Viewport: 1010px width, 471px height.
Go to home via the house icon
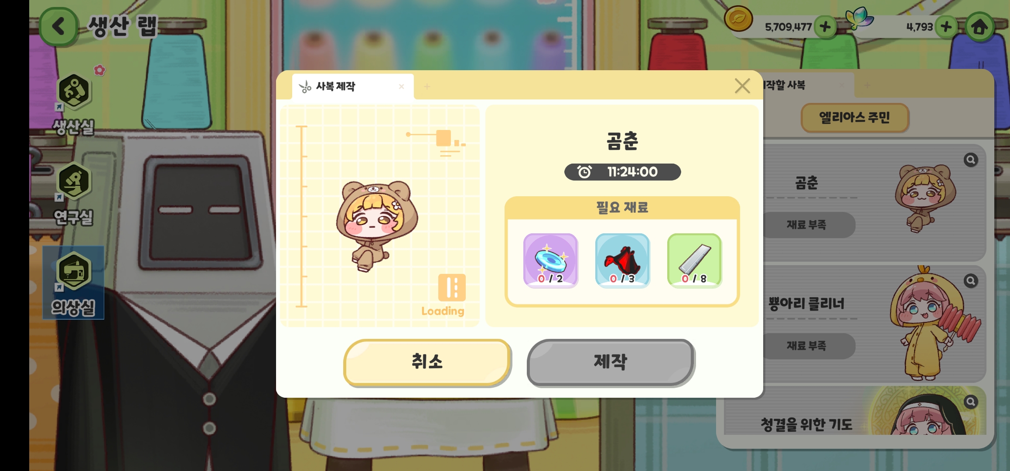click(x=979, y=27)
